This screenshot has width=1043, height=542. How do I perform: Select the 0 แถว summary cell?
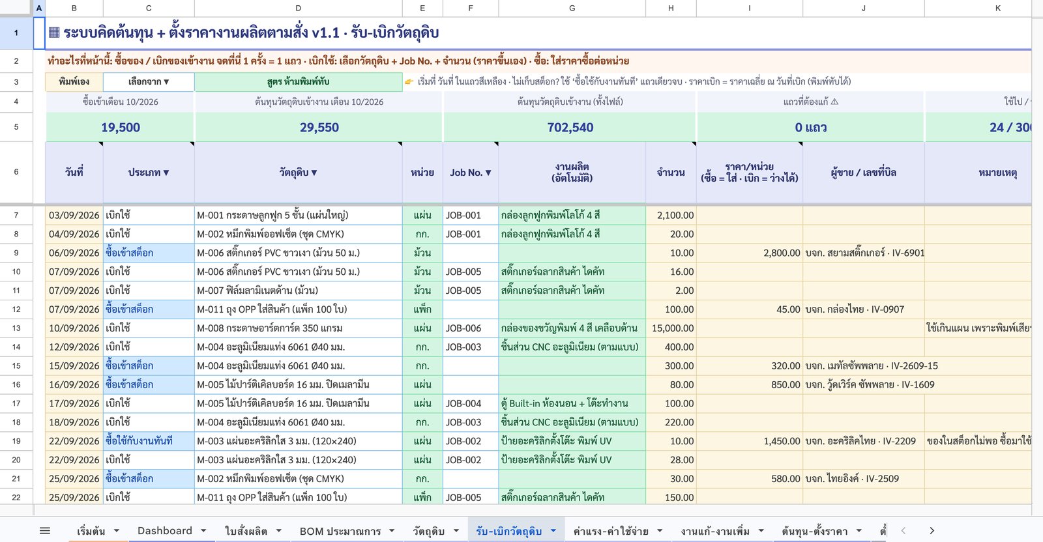pos(811,128)
